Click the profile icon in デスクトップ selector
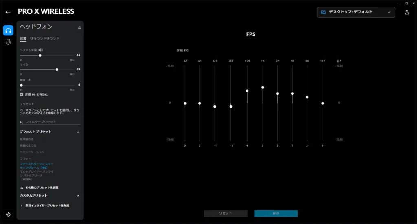Screen dimensions: 417x224 323,12
